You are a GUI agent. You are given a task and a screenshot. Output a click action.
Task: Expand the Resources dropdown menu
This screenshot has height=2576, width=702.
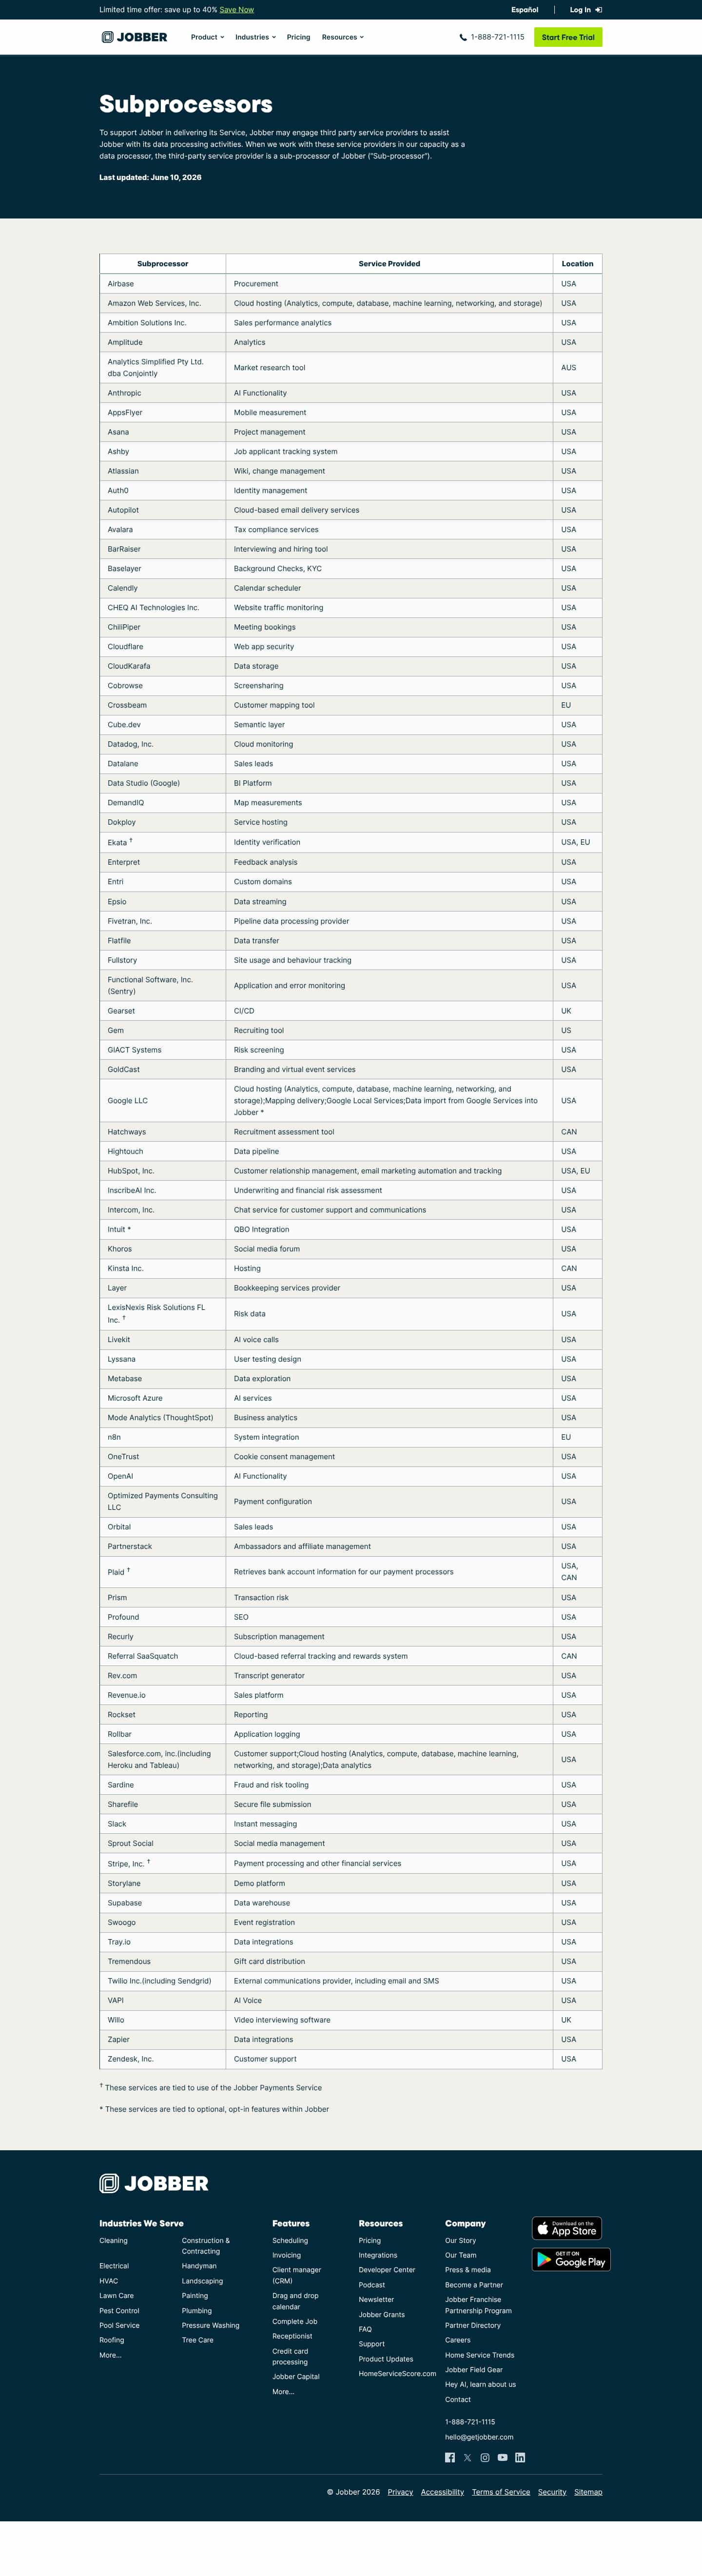(x=343, y=37)
